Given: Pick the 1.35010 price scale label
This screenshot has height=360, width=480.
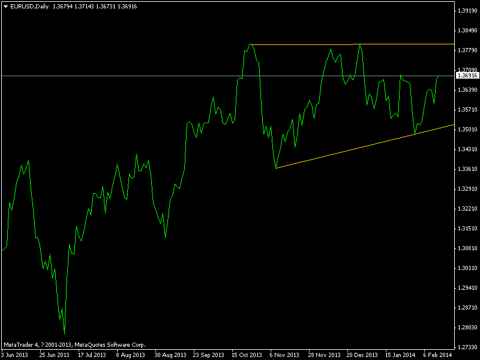Looking at the screenshot, I should click(467, 130).
